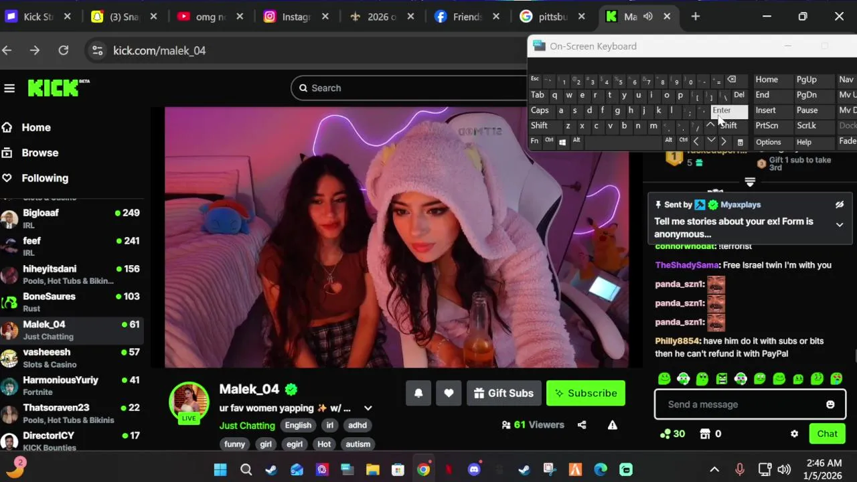857x482 pixels.
Task: Open chat settings gear icon
Action: pyautogui.click(x=794, y=434)
